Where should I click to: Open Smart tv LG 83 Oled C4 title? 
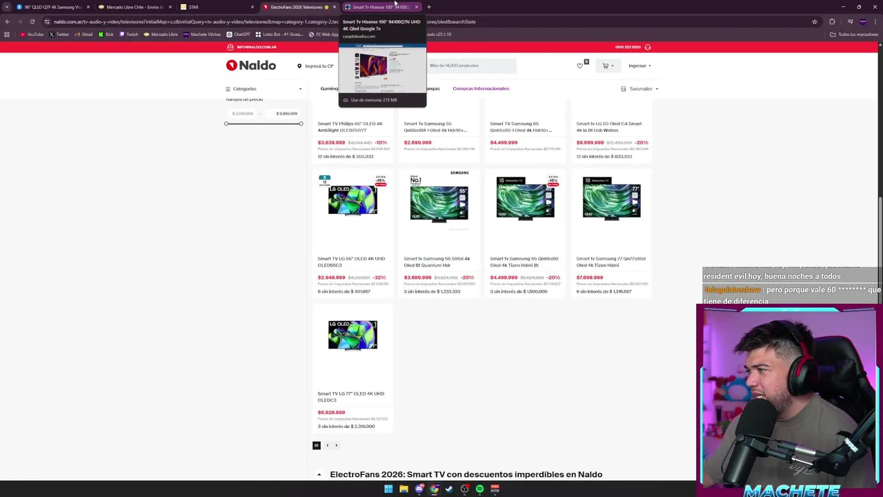[609, 127]
